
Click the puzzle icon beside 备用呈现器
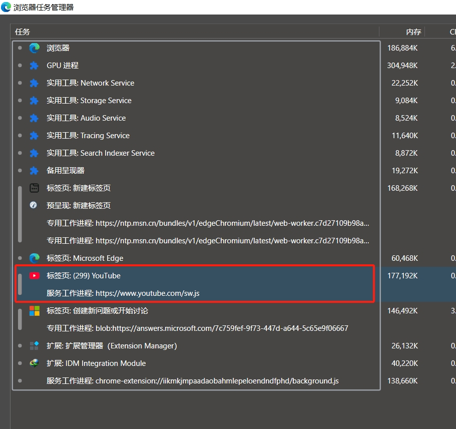[x=34, y=170]
